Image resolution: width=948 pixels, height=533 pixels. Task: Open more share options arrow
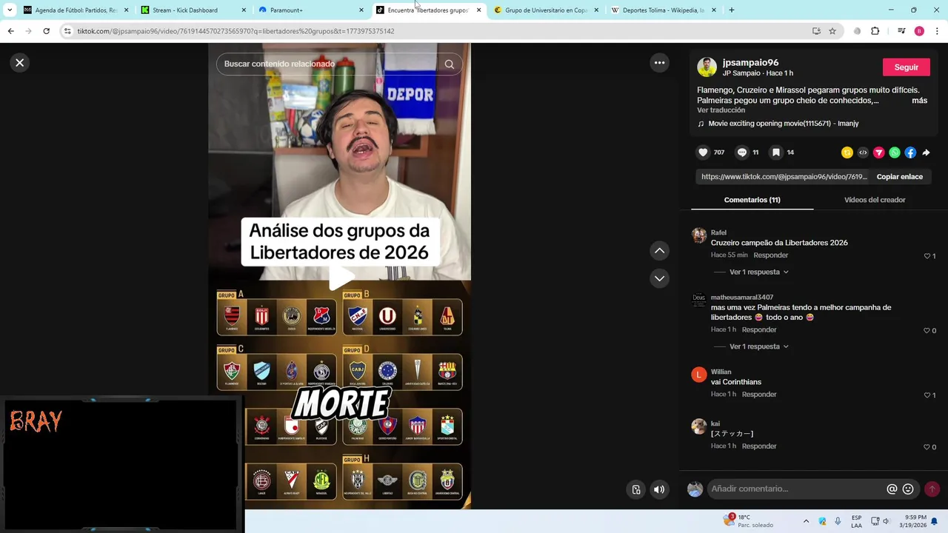926,152
